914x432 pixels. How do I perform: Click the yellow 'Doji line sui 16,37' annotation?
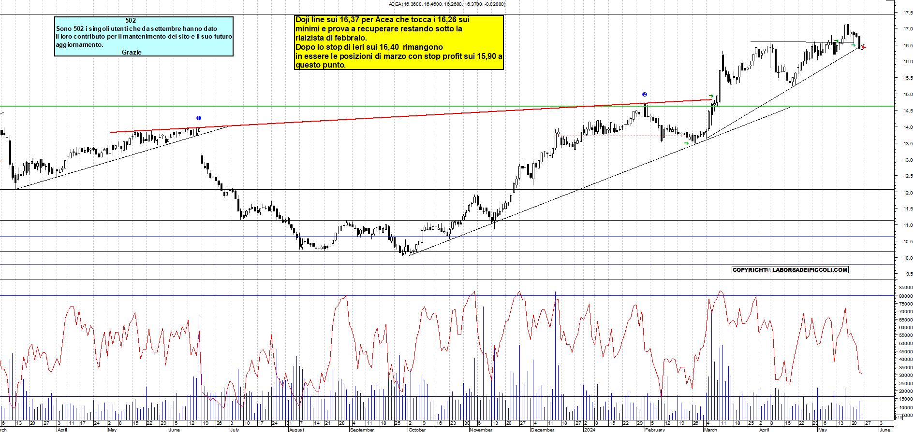click(x=399, y=42)
